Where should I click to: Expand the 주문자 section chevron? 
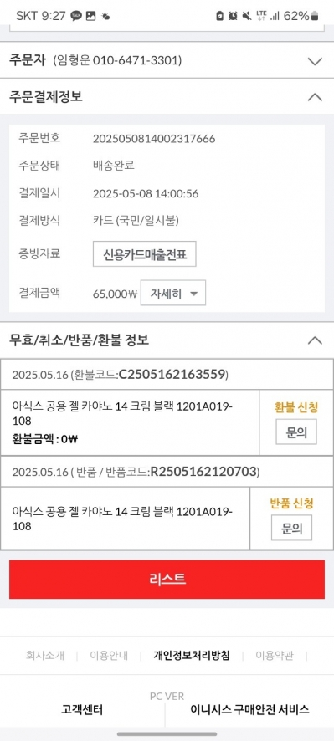click(x=315, y=61)
